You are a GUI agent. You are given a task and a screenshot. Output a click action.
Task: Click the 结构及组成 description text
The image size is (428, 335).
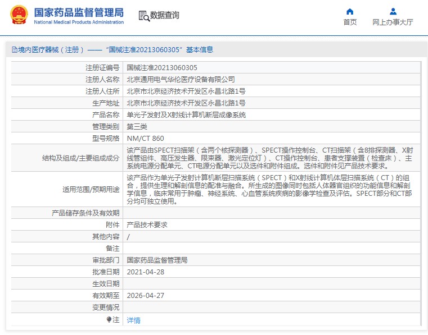(x=270, y=158)
